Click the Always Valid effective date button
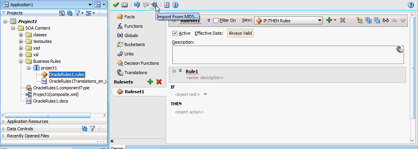 click(240, 33)
